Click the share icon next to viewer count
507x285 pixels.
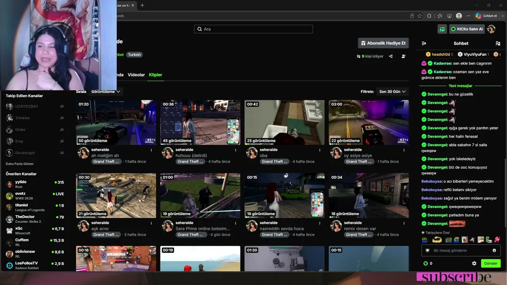click(391, 56)
